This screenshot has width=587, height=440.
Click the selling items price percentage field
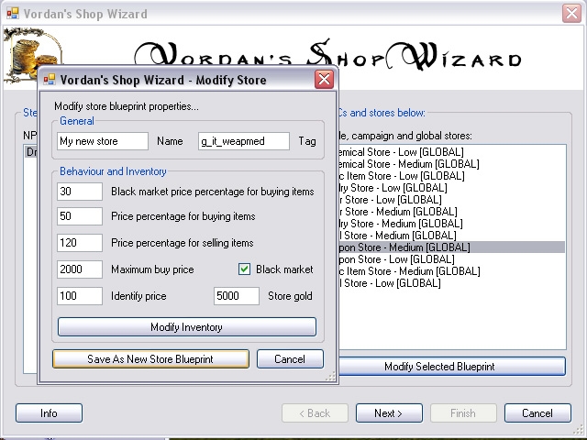click(x=79, y=243)
